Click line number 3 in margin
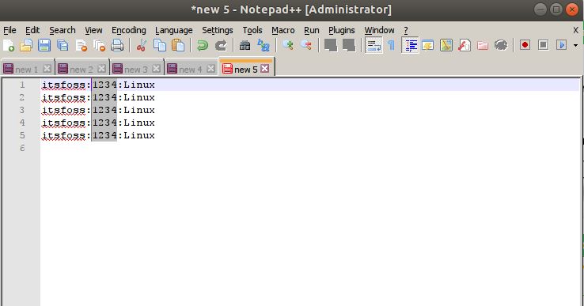 click(22, 110)
